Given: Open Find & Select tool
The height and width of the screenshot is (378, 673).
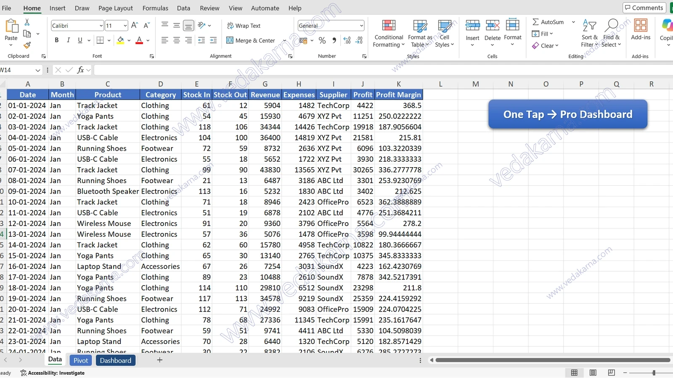Looking at the screenshot, I should click(x=611, y=34).
